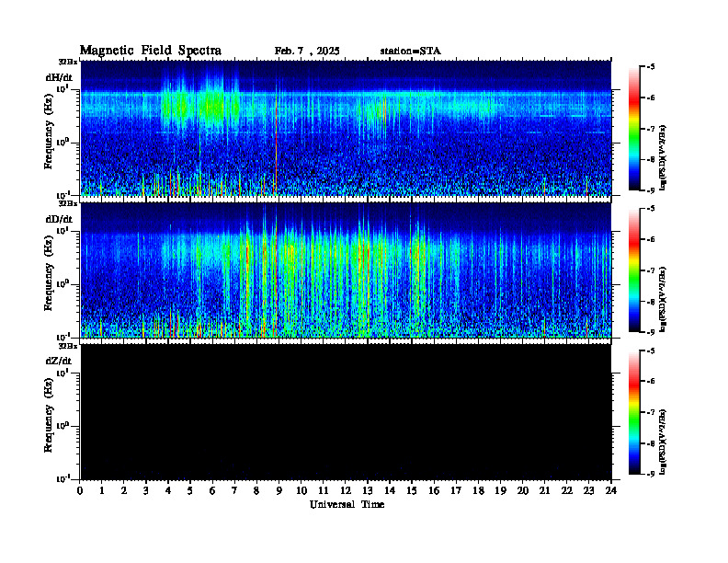The image size is (728, 563).
Task: Click the "dD/dt" panel label
Action: (x=59, y=219)
